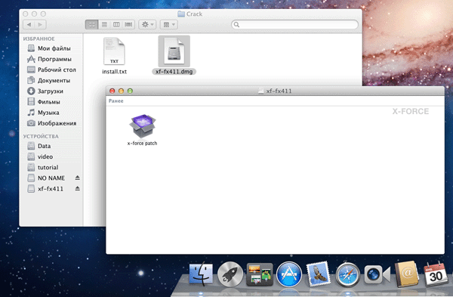Go forward in Crack Finder window

pyautogui.click(x=41, y=25)
